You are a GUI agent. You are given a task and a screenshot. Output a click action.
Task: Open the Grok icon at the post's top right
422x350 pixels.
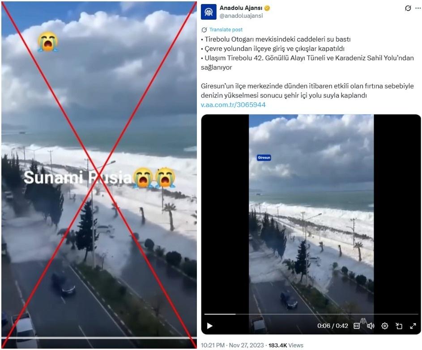tap(408, 8)
